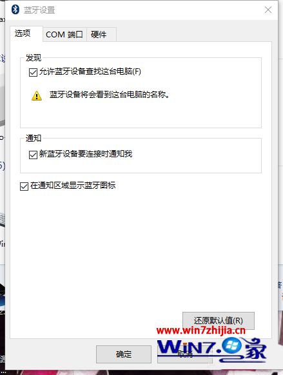This screenshot has width=283, height=375.
Task: Click the 取消 button behind watermark
Action: pos(185,354)
